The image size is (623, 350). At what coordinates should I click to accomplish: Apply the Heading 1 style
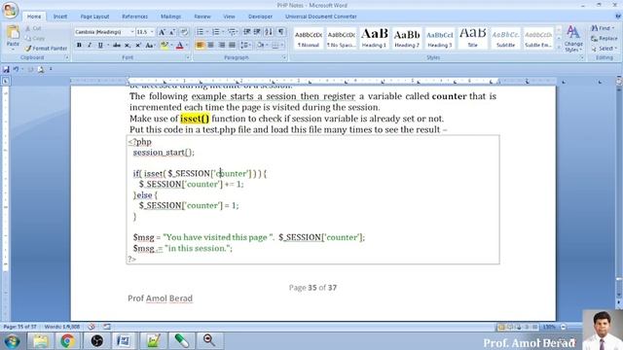click(x=374, y=39)
